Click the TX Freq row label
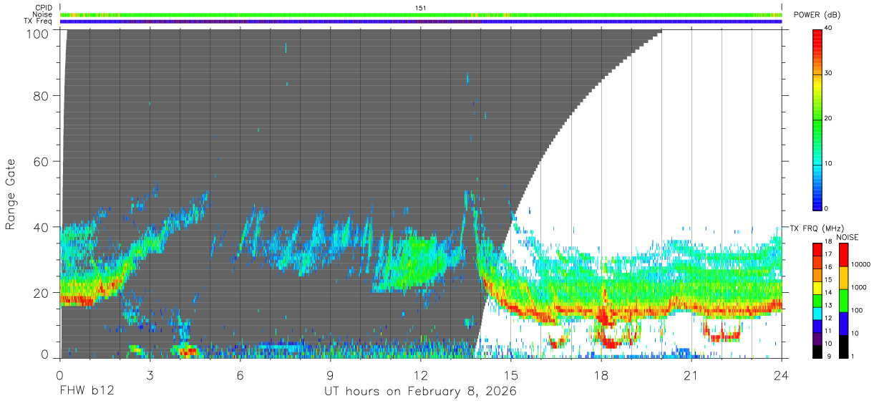 click(39, 21)
